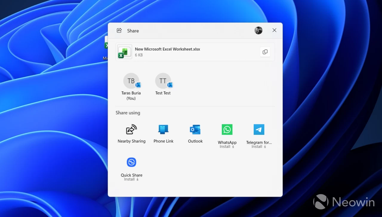Click the Phone Link label
The width and height of the screenshot is (382, 217).
click(x=163, y=141)
